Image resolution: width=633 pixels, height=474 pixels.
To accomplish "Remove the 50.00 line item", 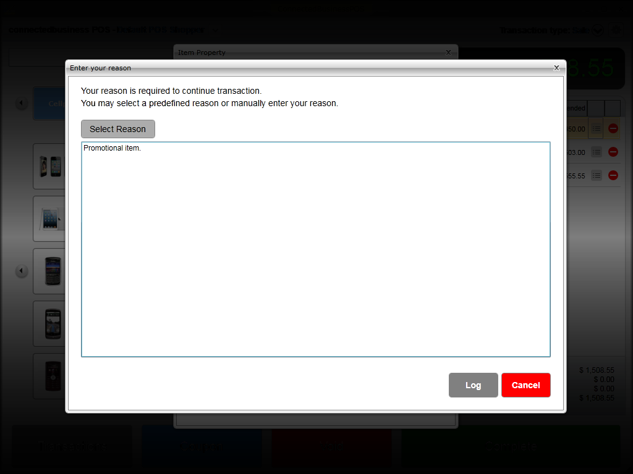I will (613, 128).
